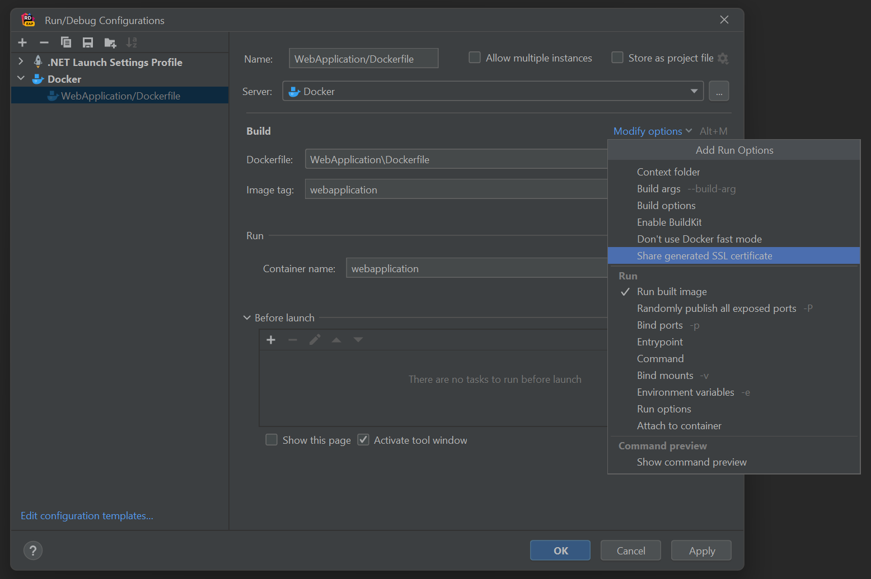
Task: Click the Save Configuration disk icon
Action: click(x=88, y=42)
